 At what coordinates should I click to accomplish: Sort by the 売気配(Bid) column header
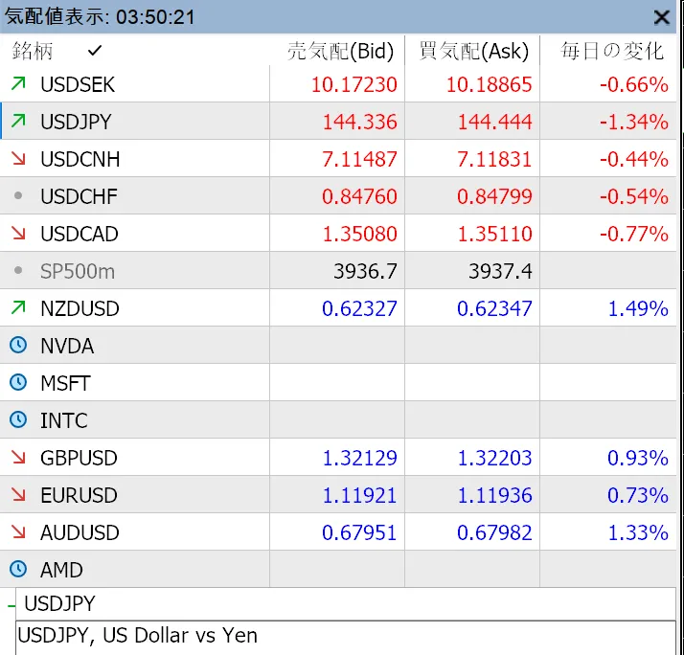341,51
